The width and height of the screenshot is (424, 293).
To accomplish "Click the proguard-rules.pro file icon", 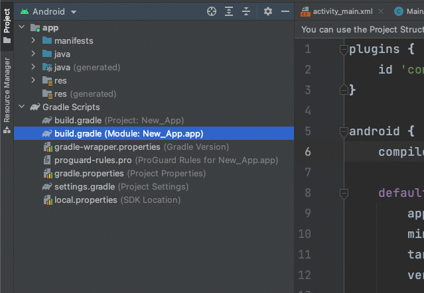I will [x=47, y=160].
